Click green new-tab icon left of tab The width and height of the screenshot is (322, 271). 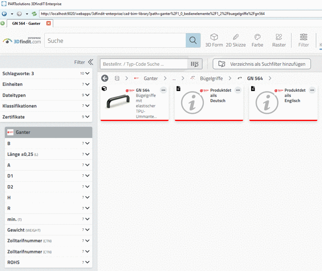click(3, 23)
